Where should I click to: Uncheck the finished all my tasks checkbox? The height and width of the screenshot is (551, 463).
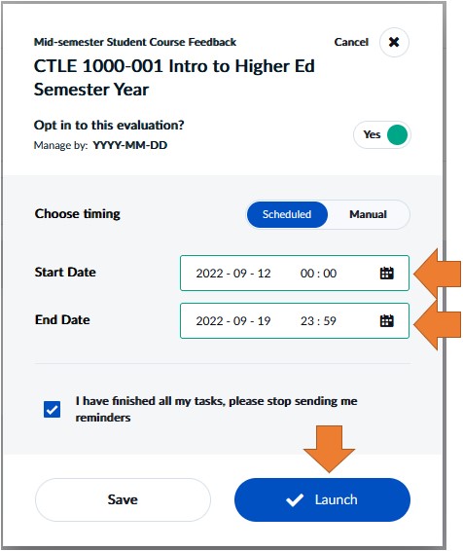[52, 410]
